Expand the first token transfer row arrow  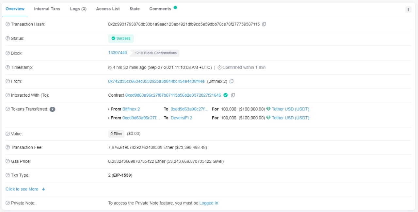[109, 109]
